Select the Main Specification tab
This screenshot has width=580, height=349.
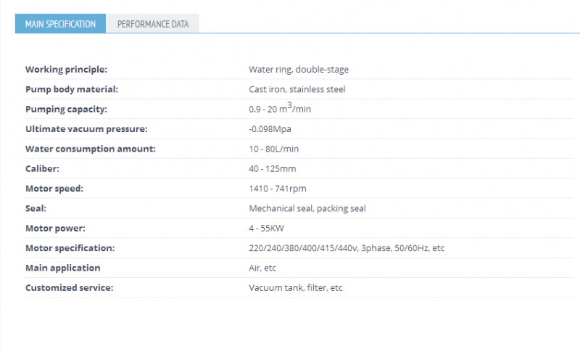pyautogui.click(x=60, y=24)
